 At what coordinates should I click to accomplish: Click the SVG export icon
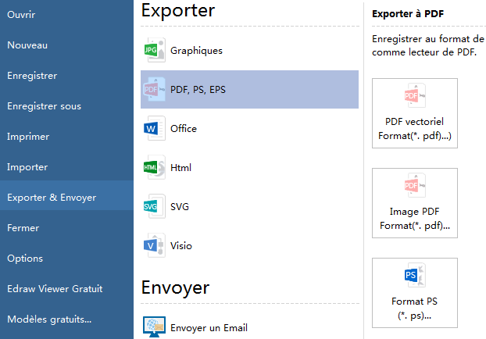tap(153, 207)
